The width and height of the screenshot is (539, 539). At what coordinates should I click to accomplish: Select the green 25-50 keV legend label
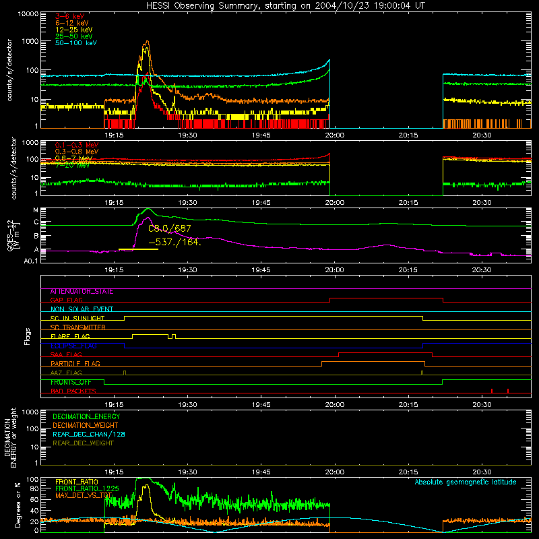coord(74,36)
